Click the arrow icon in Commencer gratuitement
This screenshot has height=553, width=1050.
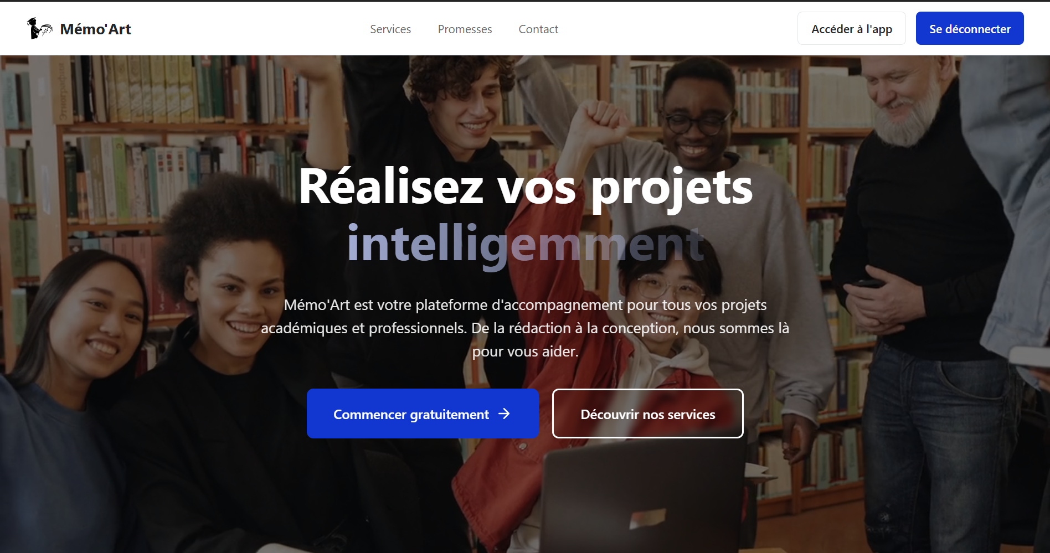[504, 414]
